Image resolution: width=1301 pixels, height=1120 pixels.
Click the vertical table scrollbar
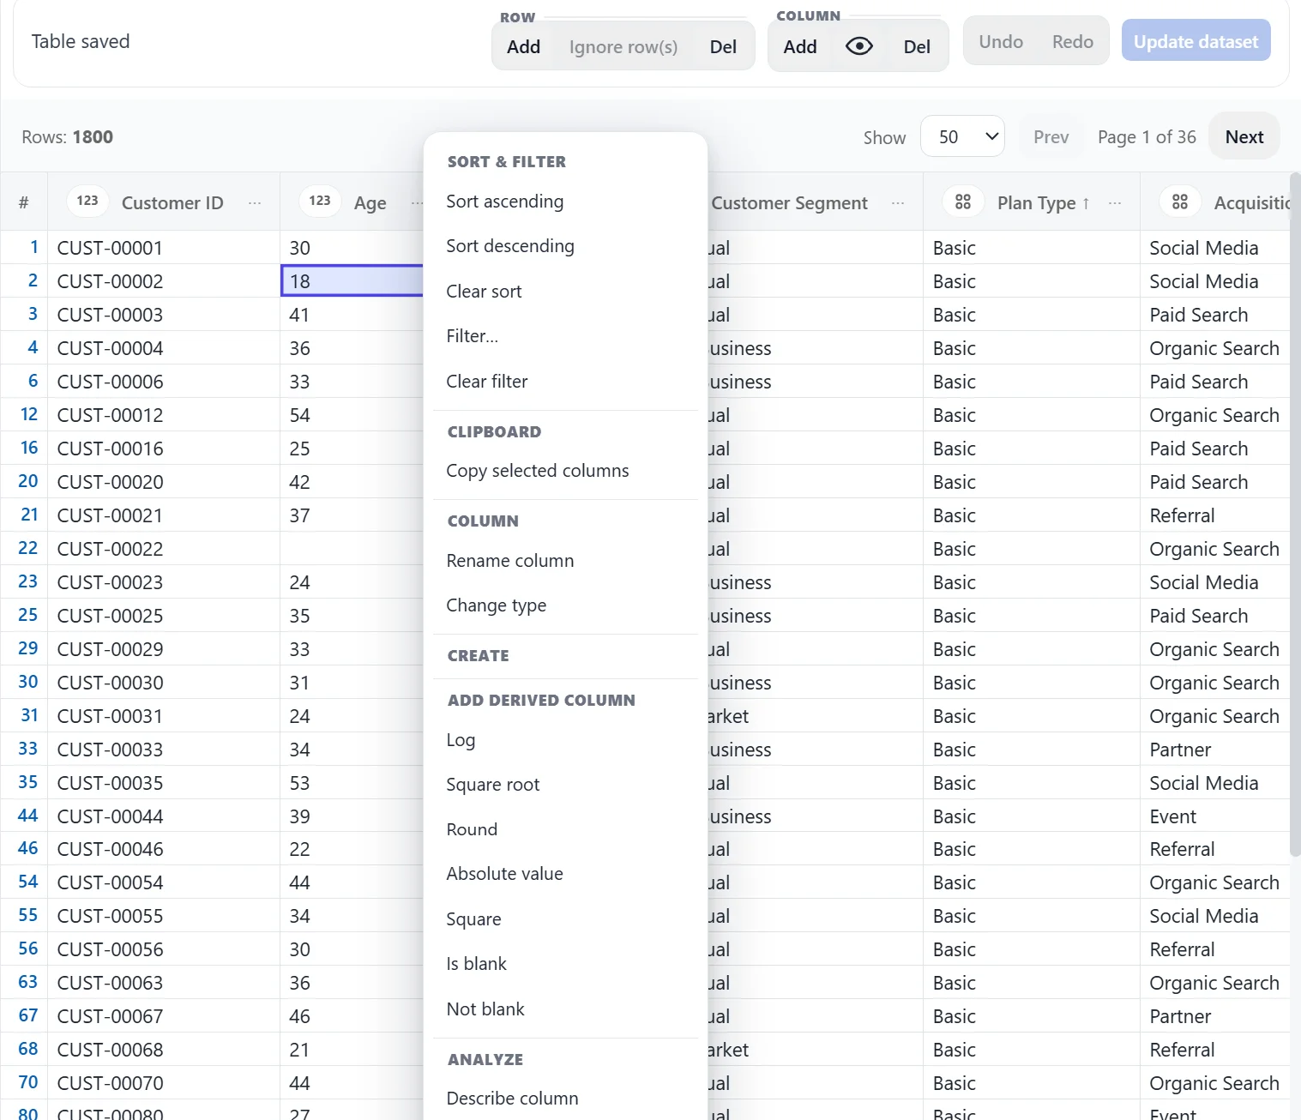click(x=1295, y=515)
